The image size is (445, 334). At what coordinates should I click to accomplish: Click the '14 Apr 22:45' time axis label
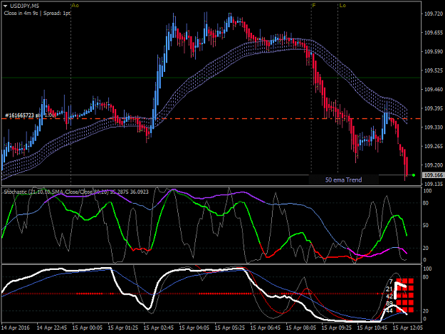tap(52, 328)
